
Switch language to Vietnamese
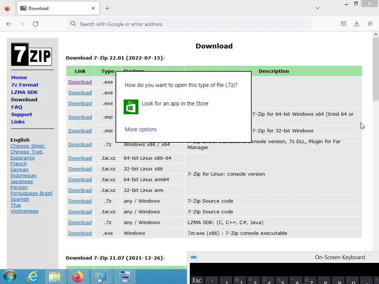point(24,211)
